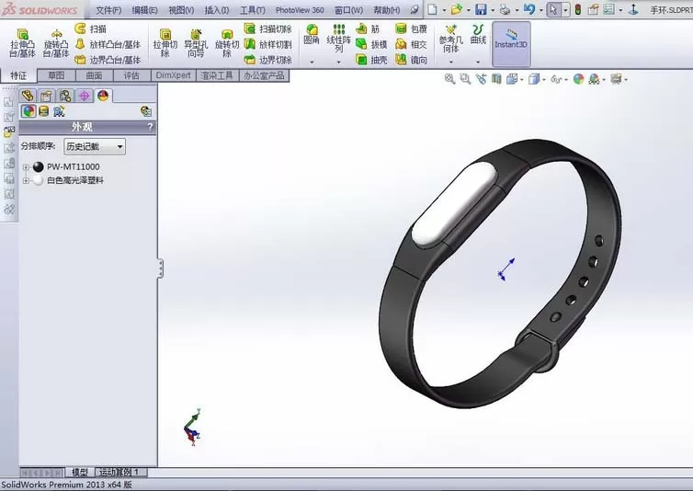Select PW-MT11000 appearance item
This screenshot has height=491, width=693.
coord(73,166)
